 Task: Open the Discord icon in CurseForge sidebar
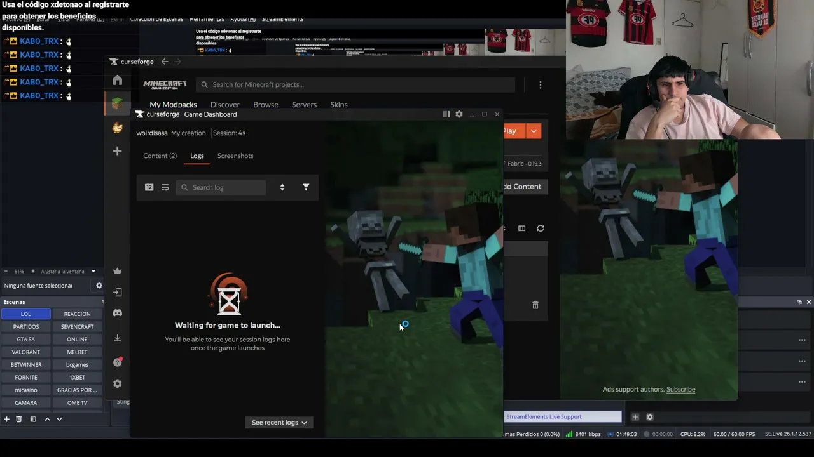(x=117, y=313)
